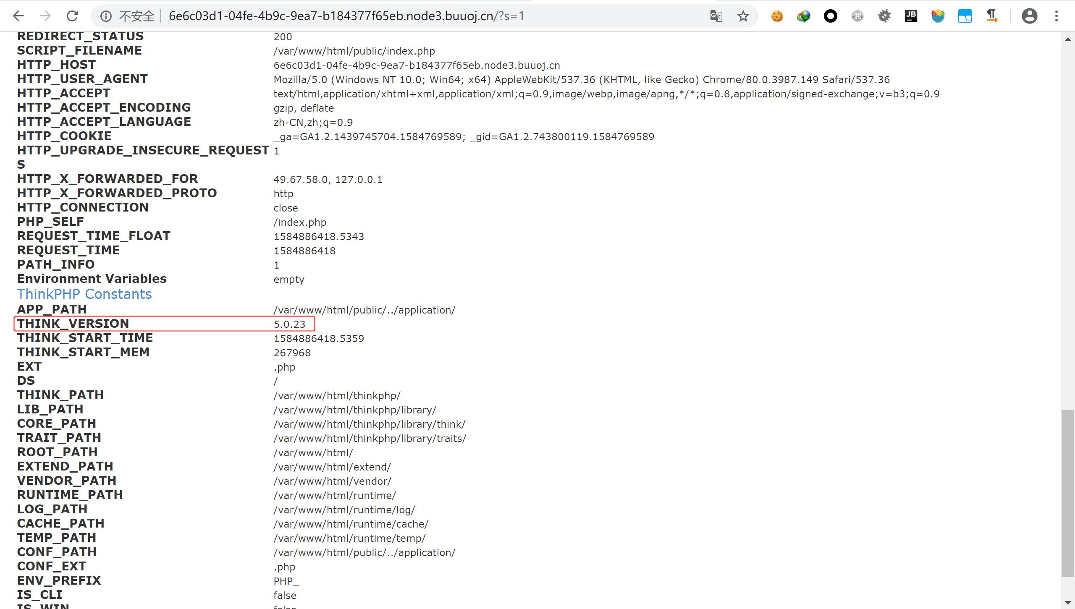The width and height of the screenshot is (1075, 609).
Task: Click the CONF_PATH value
Action: click(x=364, y=553)
